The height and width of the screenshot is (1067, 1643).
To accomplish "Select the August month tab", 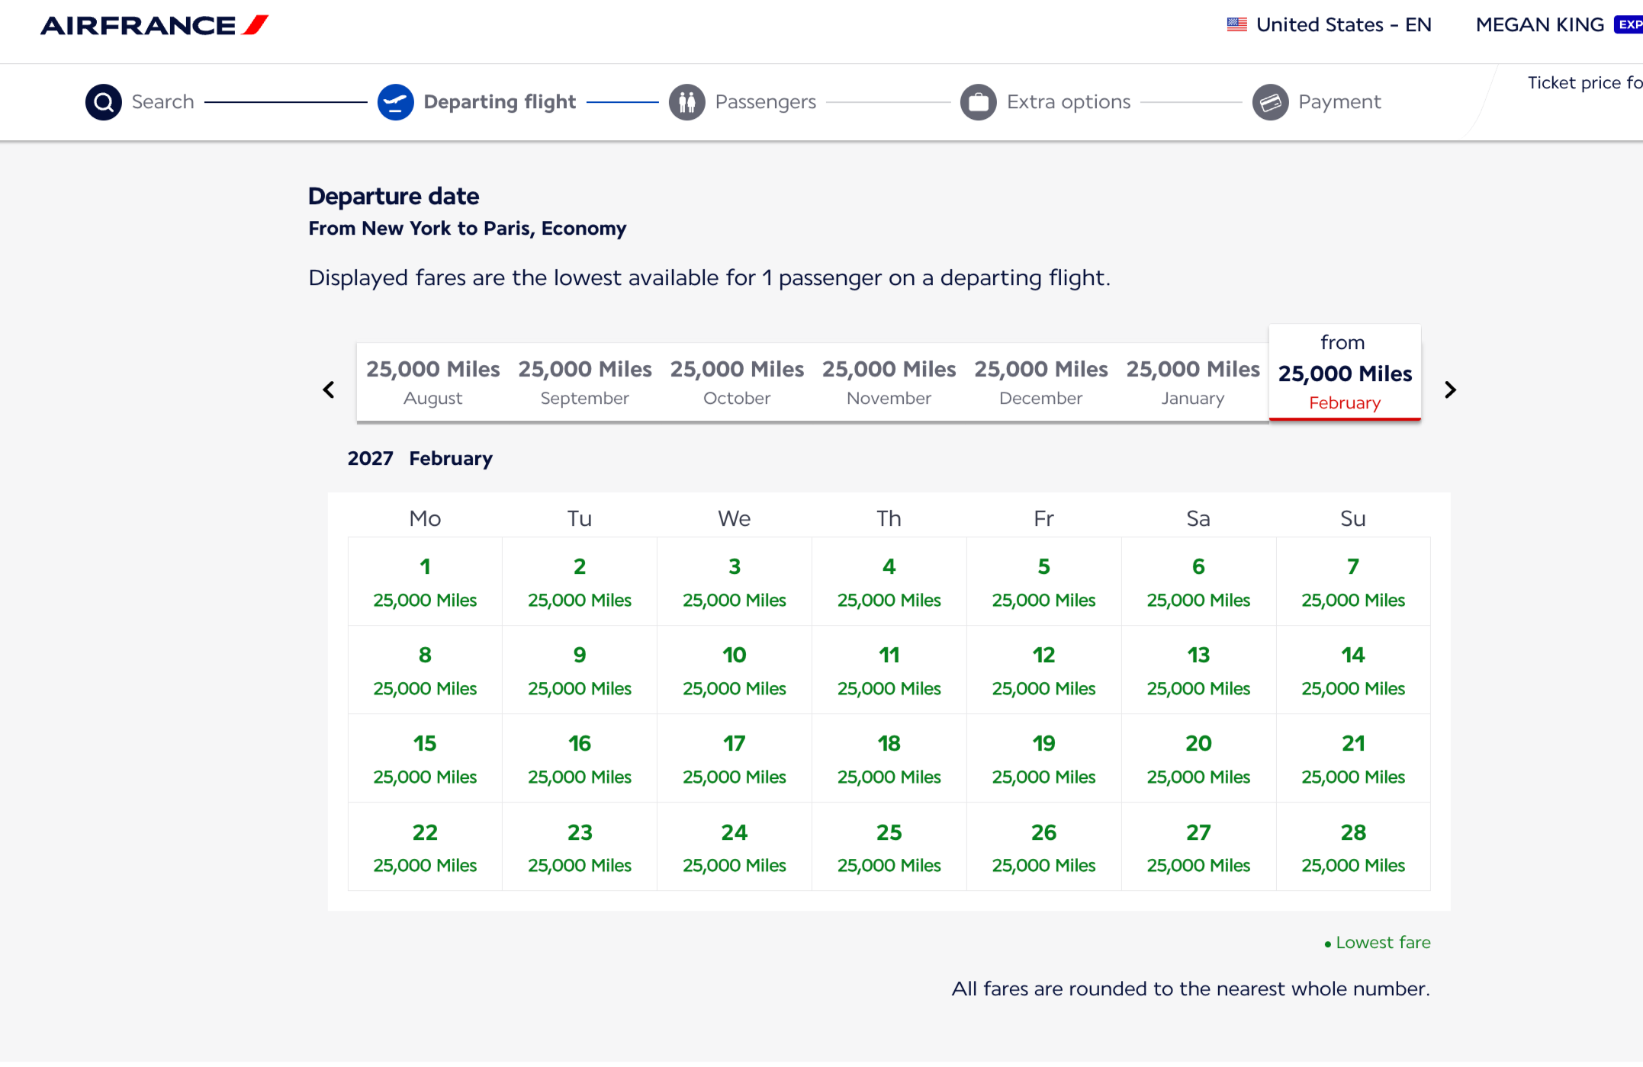I will 432,382.
